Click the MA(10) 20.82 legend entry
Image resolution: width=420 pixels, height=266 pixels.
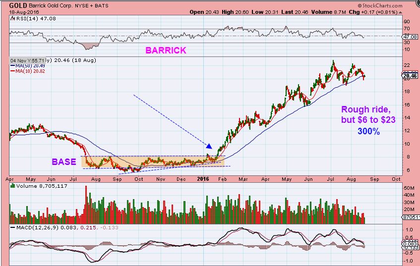[x=28, y=71]
